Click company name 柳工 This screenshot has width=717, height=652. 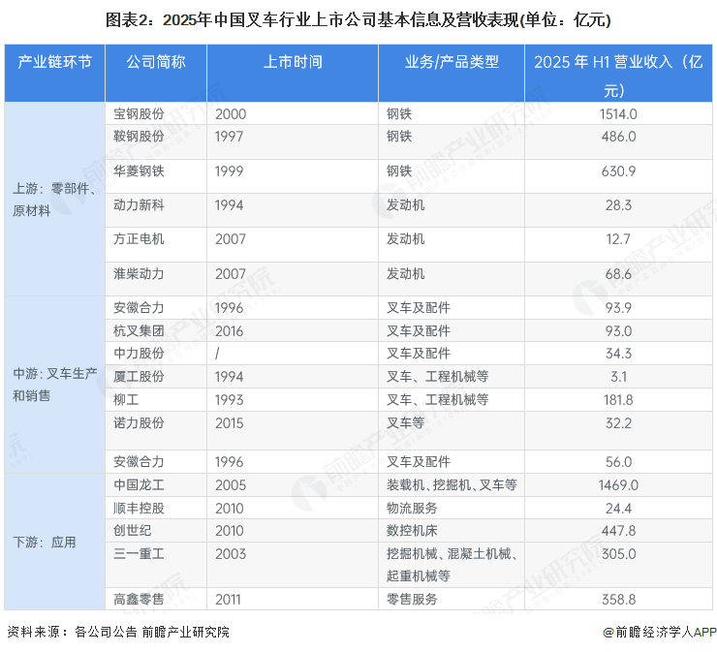[126, 400]
